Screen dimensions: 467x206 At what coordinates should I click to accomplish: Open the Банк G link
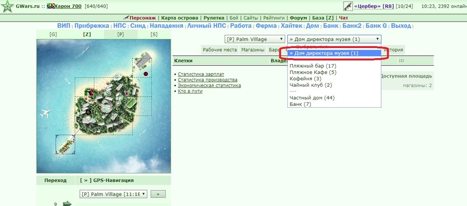376,26
